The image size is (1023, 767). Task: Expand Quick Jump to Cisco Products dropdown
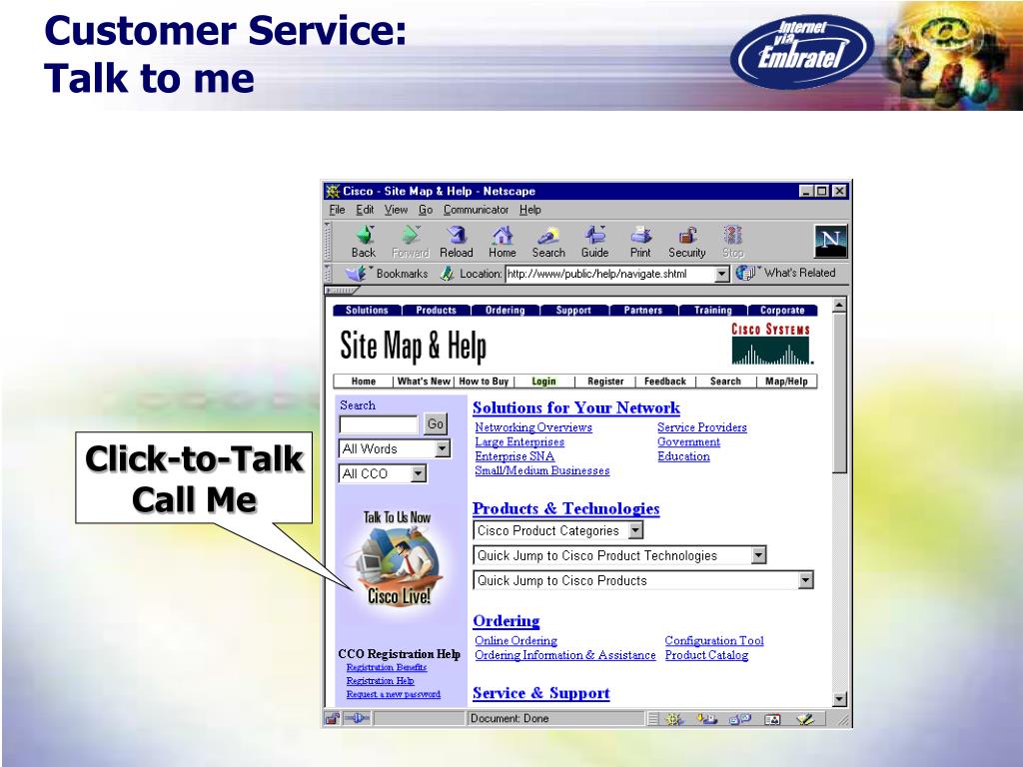point(806,580)
